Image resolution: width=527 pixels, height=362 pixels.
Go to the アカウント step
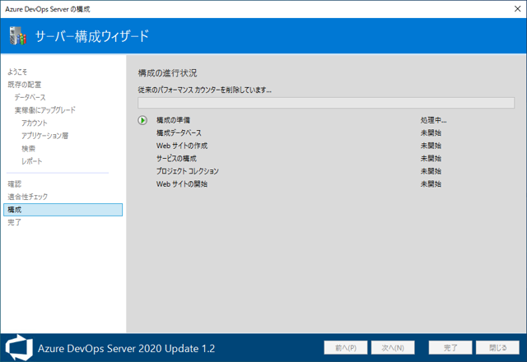(35, 123)
